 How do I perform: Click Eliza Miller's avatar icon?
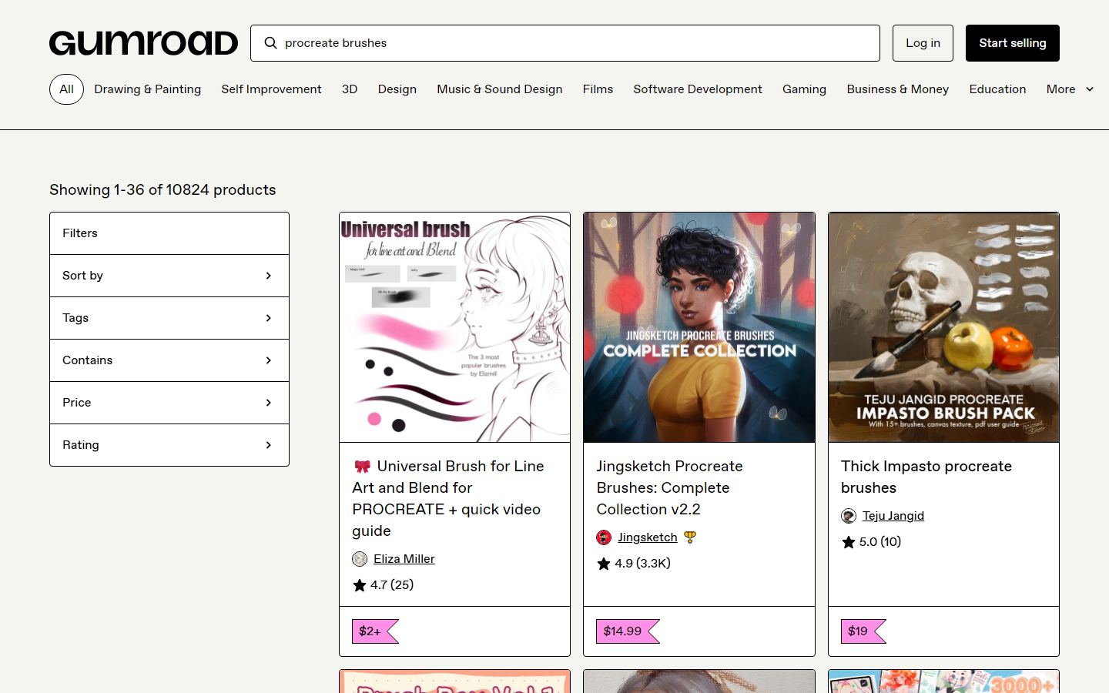[360, 559]
